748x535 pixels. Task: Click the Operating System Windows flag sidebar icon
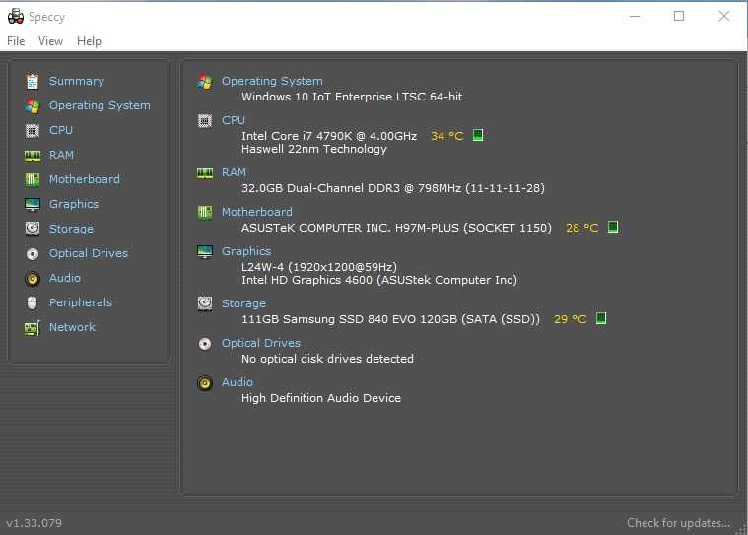(x=33, y=105)
